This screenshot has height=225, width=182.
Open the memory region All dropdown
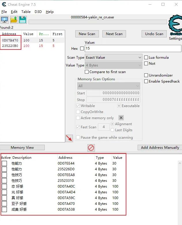point(108,86)
